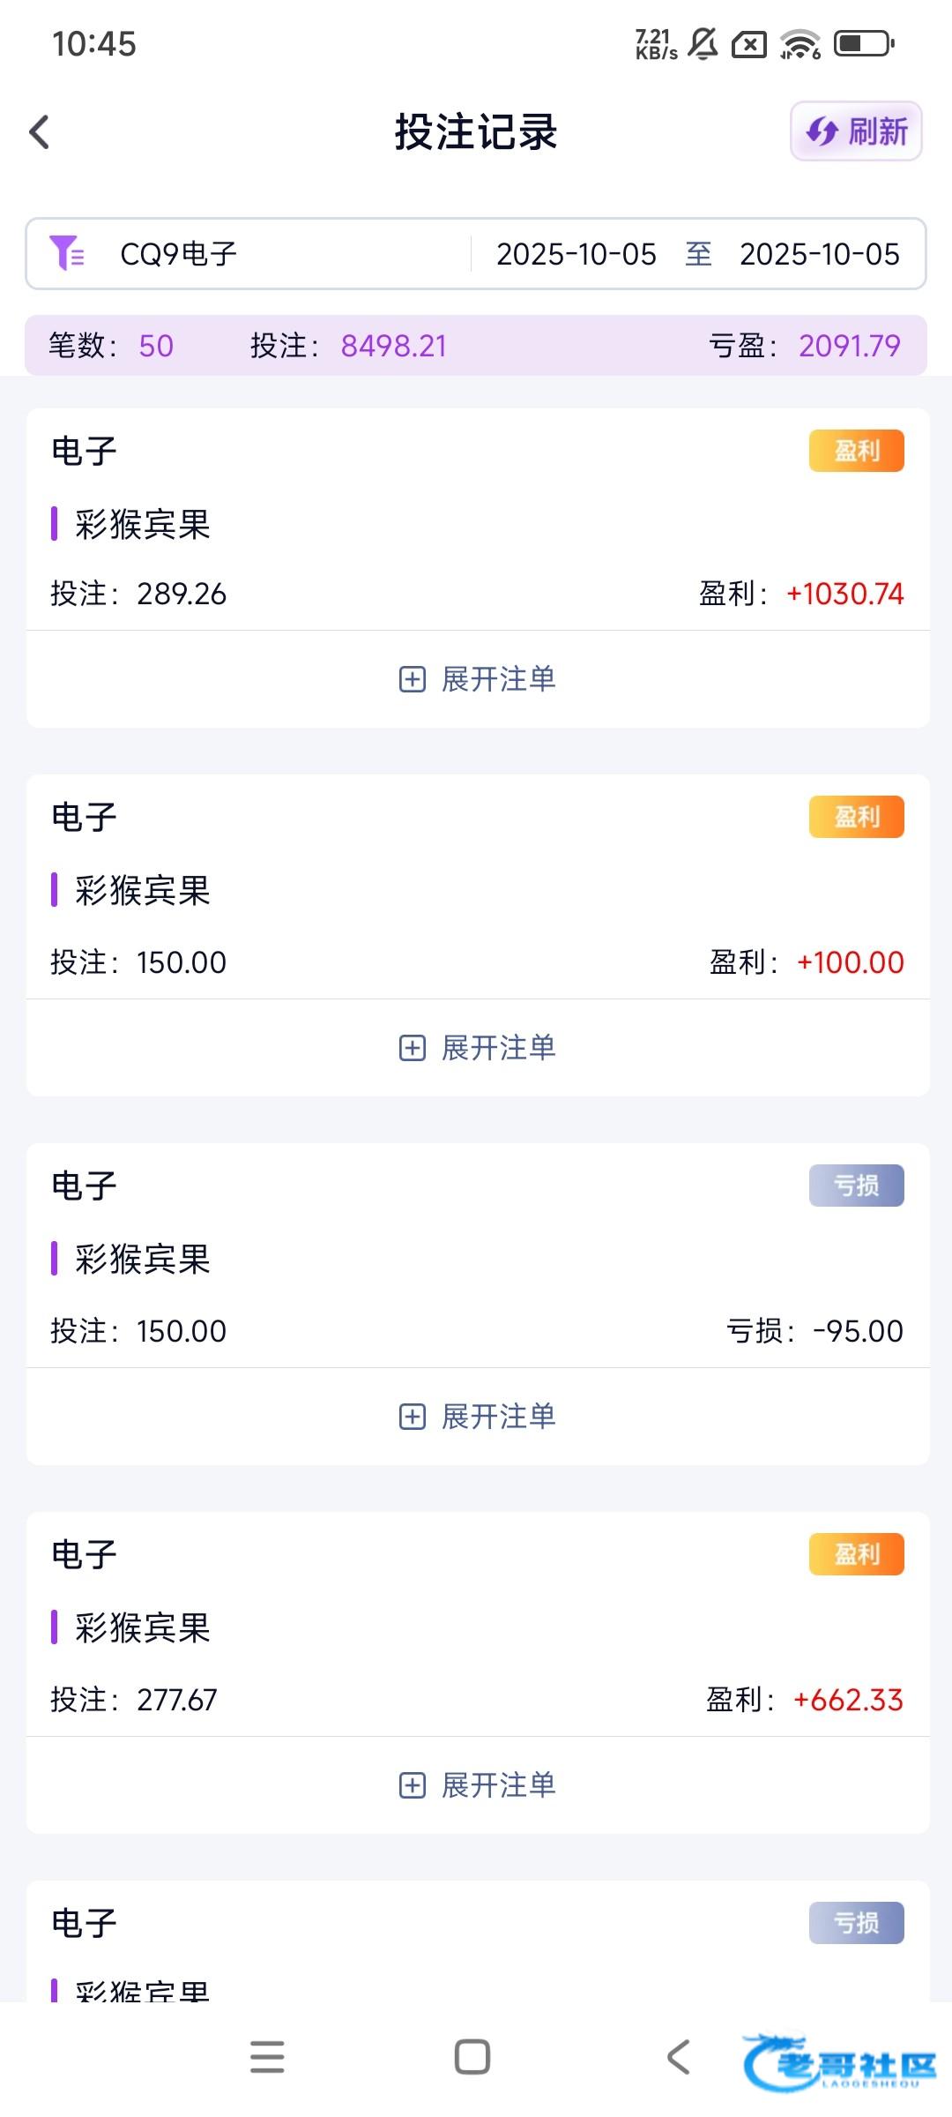Tap 亏损 badge on the -95.00 record

[x=856, y=1186]
